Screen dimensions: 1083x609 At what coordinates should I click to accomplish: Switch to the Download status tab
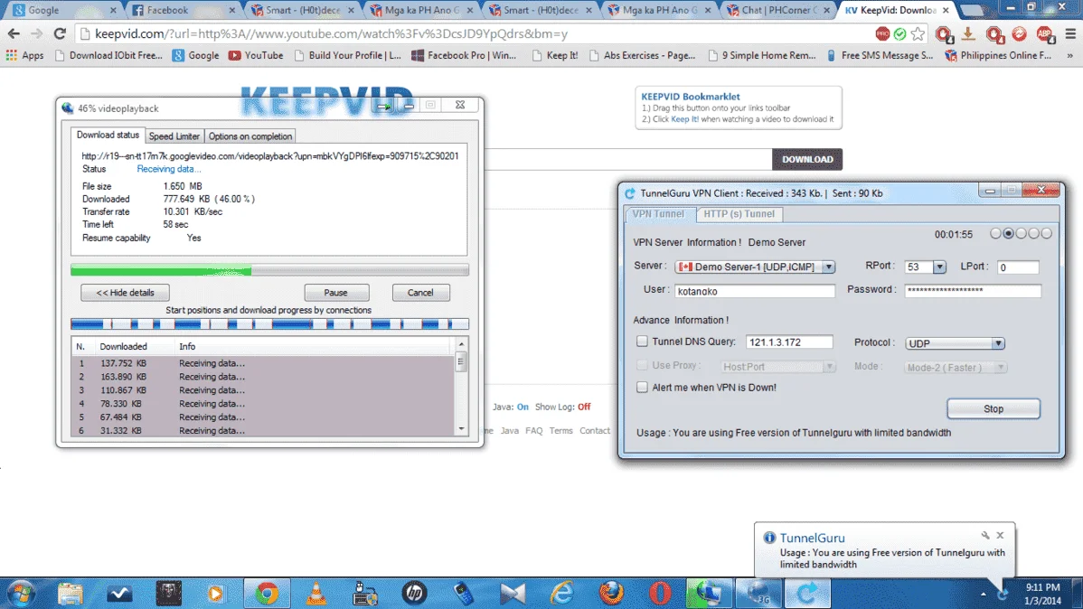(x=108, y=136)
